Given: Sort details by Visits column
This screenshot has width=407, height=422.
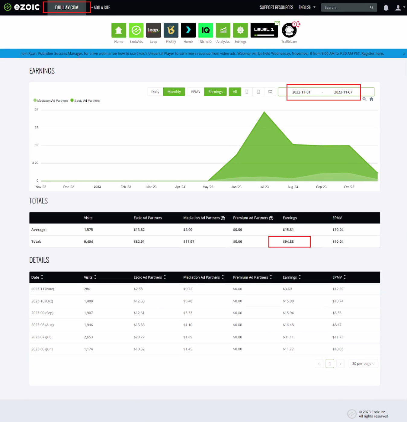Looking at the screenshot, I should click(x=90, y=277).
